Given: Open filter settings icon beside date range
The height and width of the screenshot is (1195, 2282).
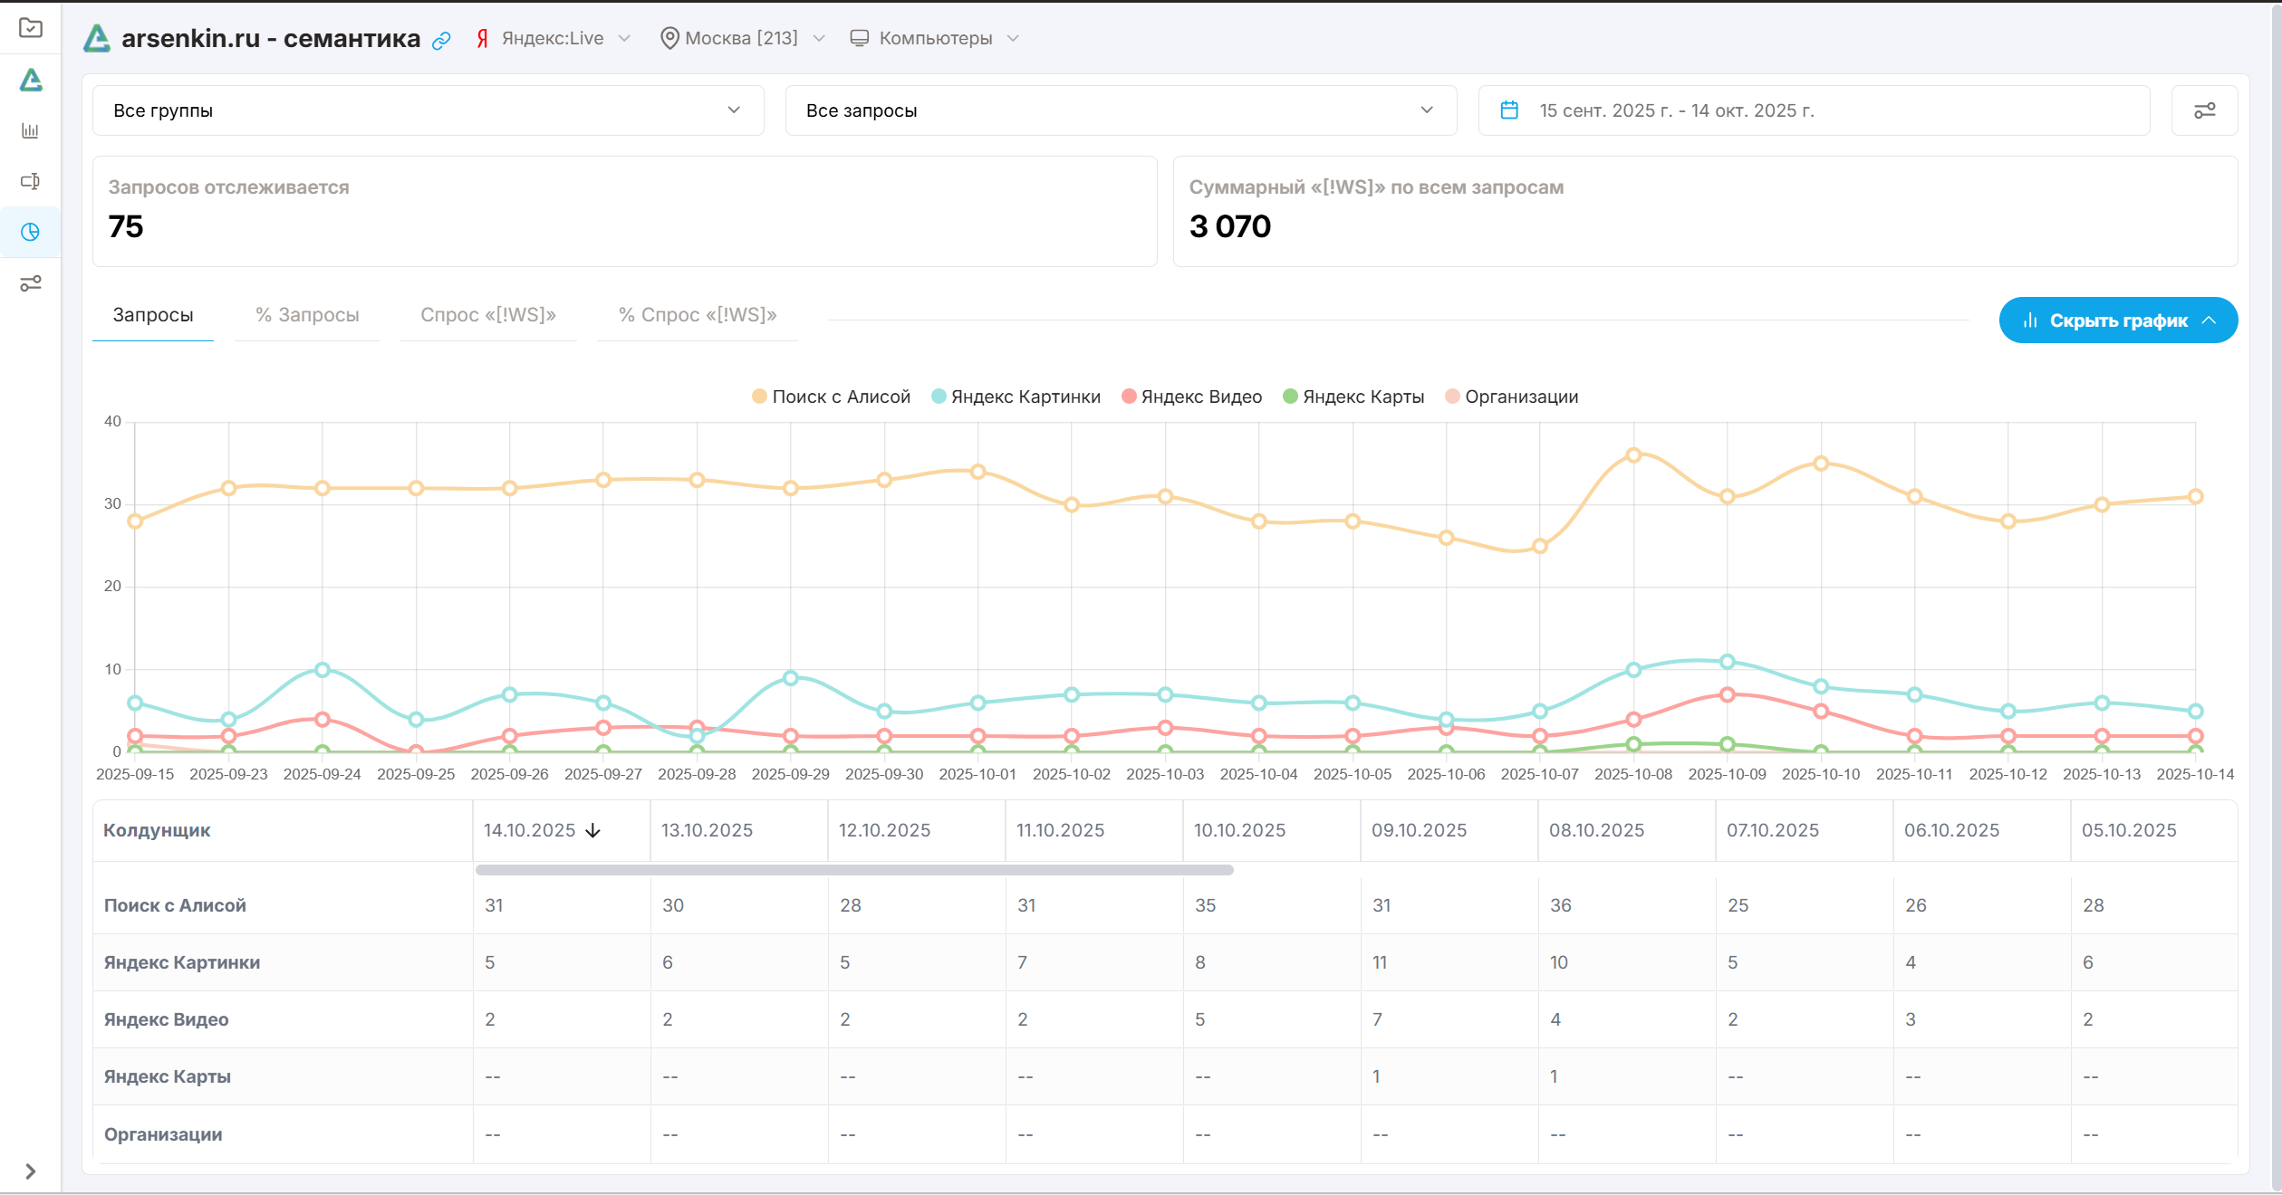Looking at the screenshot, I should point(2203,110).
